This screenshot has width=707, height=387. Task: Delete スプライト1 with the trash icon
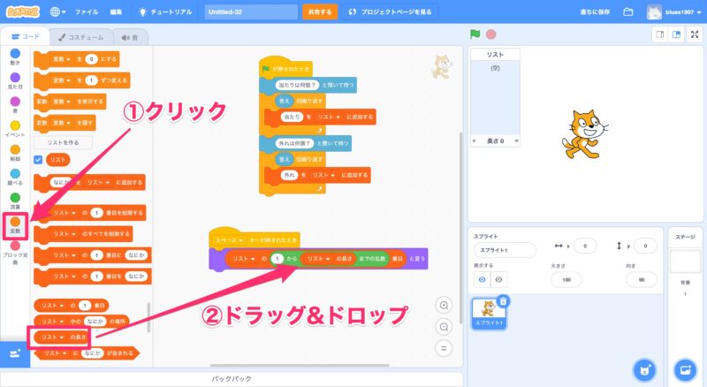tap(502, 302)
